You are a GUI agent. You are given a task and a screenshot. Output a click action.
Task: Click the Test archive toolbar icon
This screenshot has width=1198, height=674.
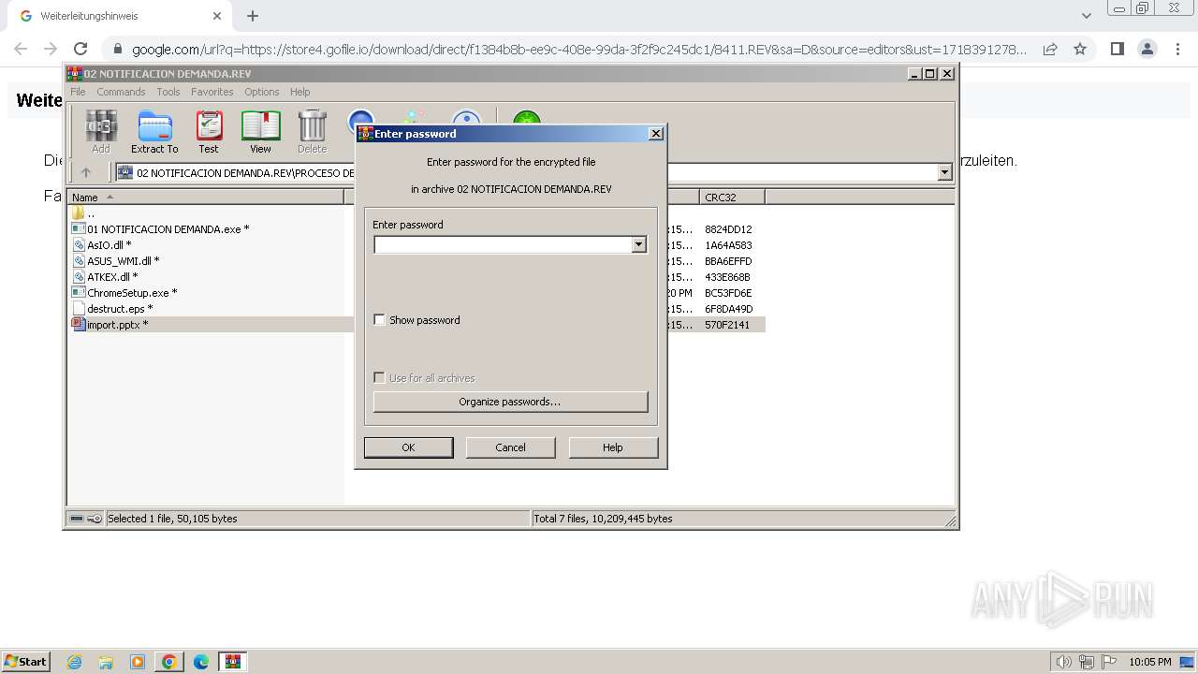(x=209, y=131)
